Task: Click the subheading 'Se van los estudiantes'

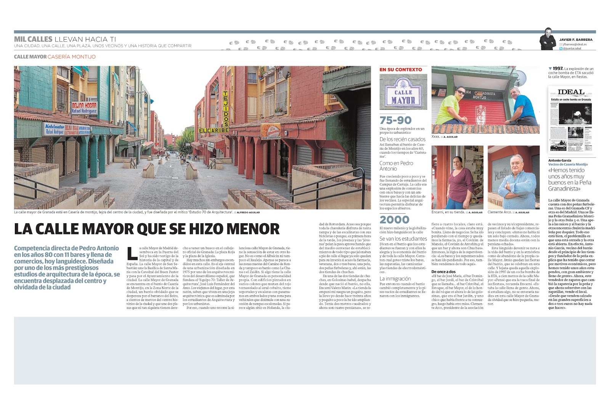Action: pos(403,239)
